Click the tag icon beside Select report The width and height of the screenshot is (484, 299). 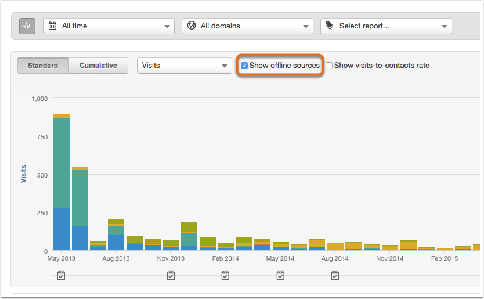click(330, 26)
